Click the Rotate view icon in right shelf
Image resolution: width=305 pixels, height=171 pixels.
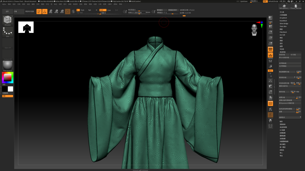[x=270, y=98]
